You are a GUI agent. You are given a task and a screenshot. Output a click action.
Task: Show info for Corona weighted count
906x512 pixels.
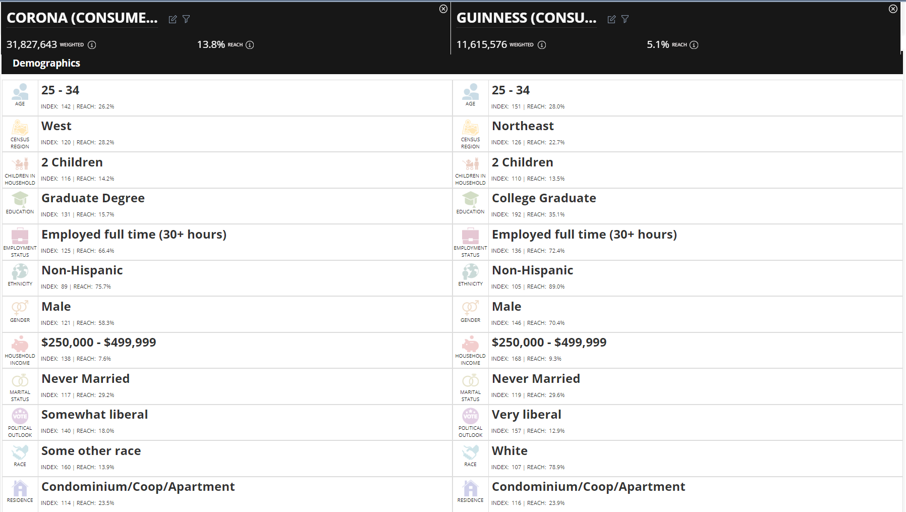(92, 45)
